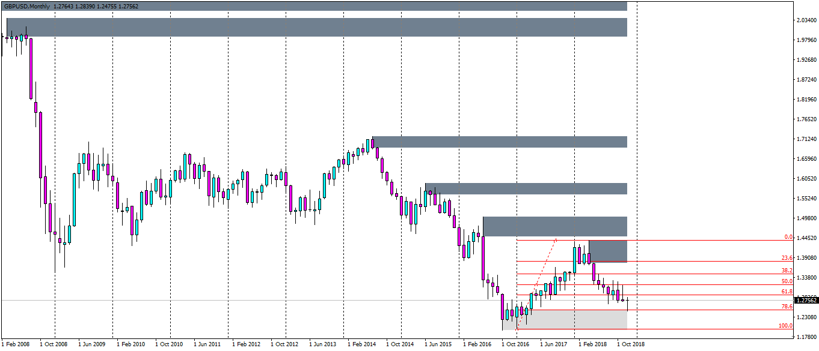Click the GBPUSD,Monthly chart title text
The image size is (819, 351).
26,6
